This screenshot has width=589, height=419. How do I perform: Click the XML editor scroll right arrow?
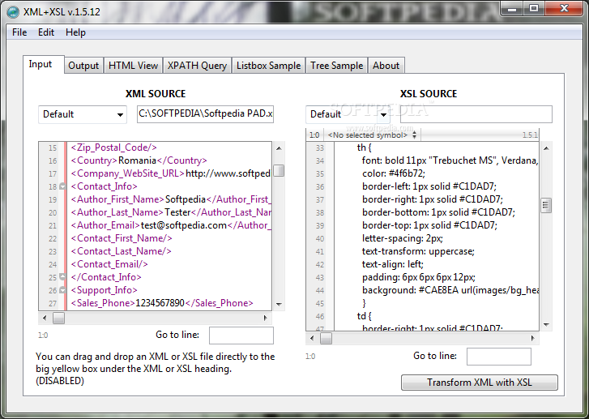pyautogui.click(x=265, y=318)
